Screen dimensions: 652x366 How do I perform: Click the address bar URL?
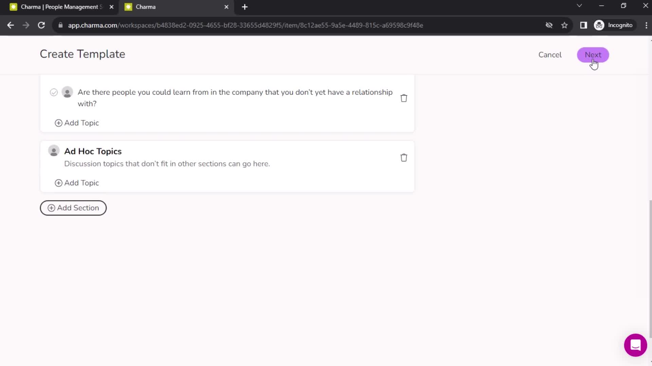pyautogui.click(x=245, y=25)
